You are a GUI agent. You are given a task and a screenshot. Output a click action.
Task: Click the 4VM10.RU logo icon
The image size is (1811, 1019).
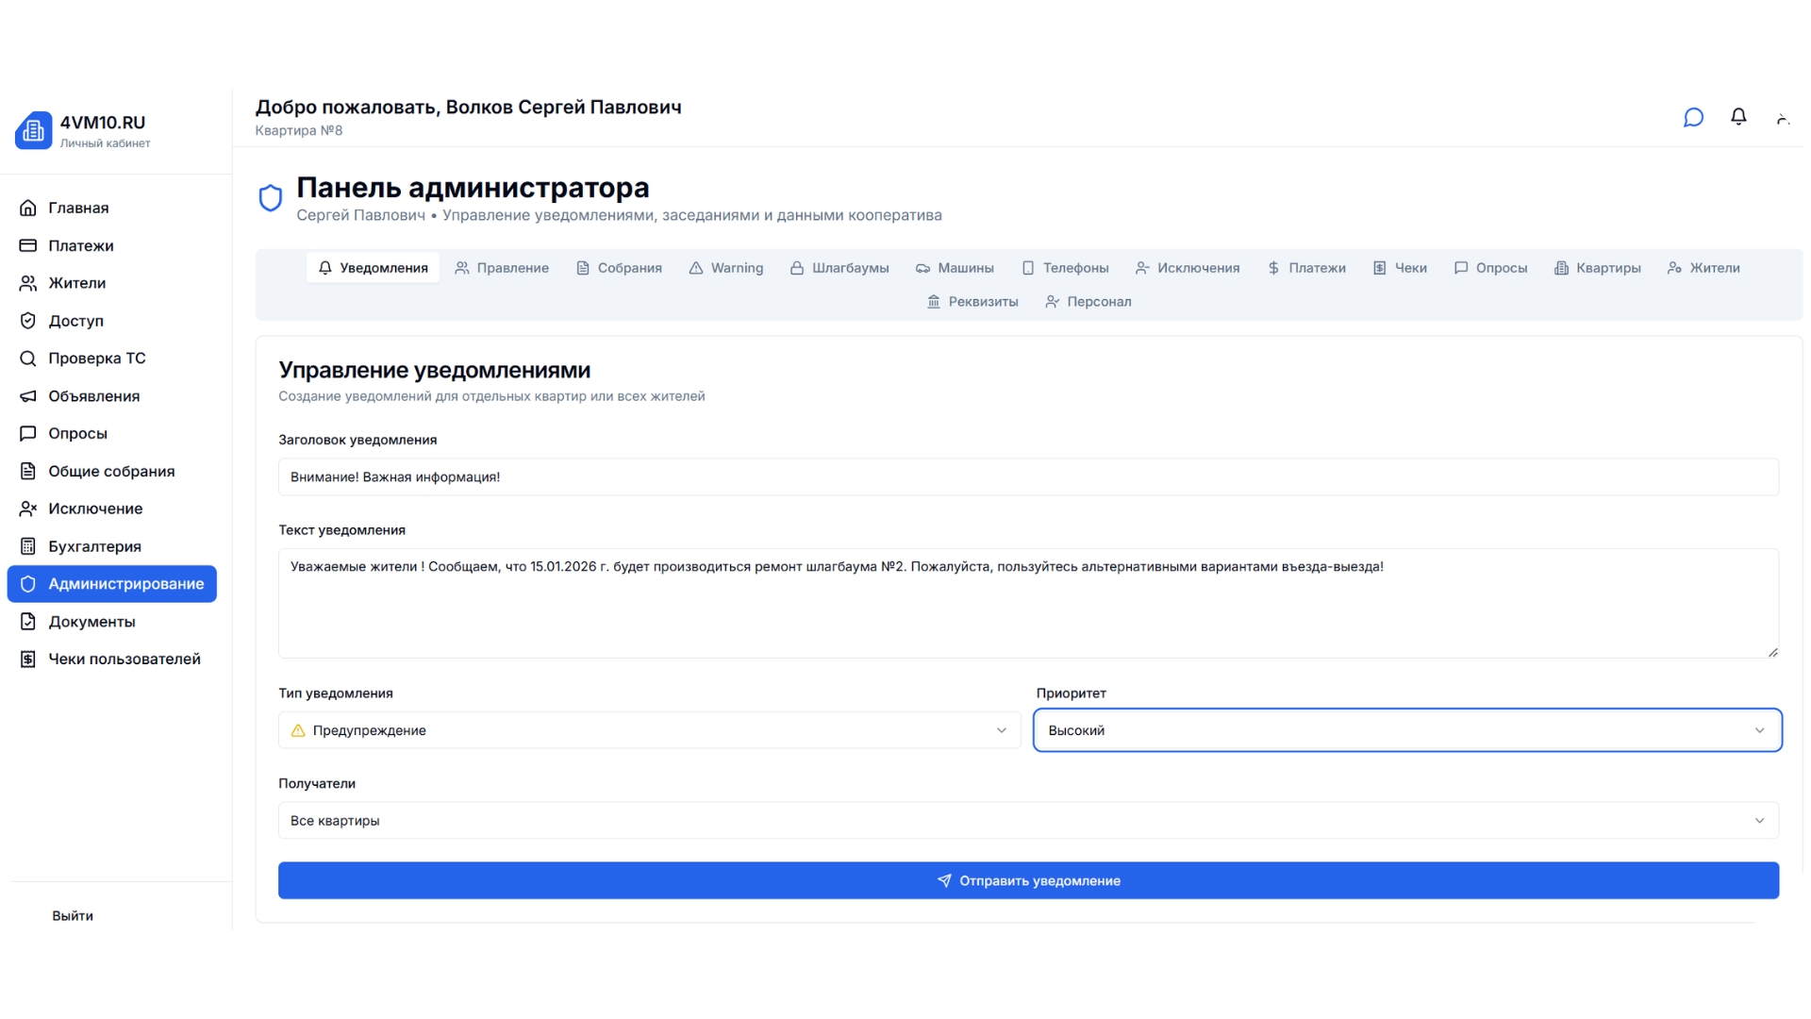pos(33,130)
